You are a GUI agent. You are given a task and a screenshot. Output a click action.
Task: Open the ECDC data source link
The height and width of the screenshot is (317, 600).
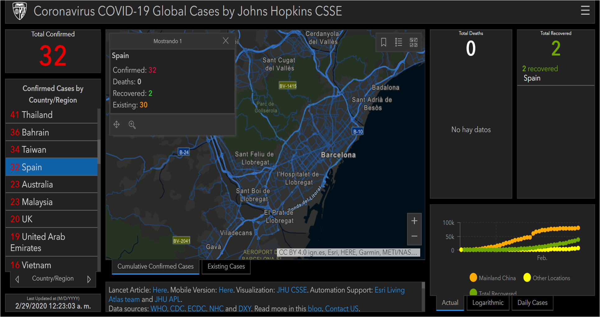pos(196,309)
